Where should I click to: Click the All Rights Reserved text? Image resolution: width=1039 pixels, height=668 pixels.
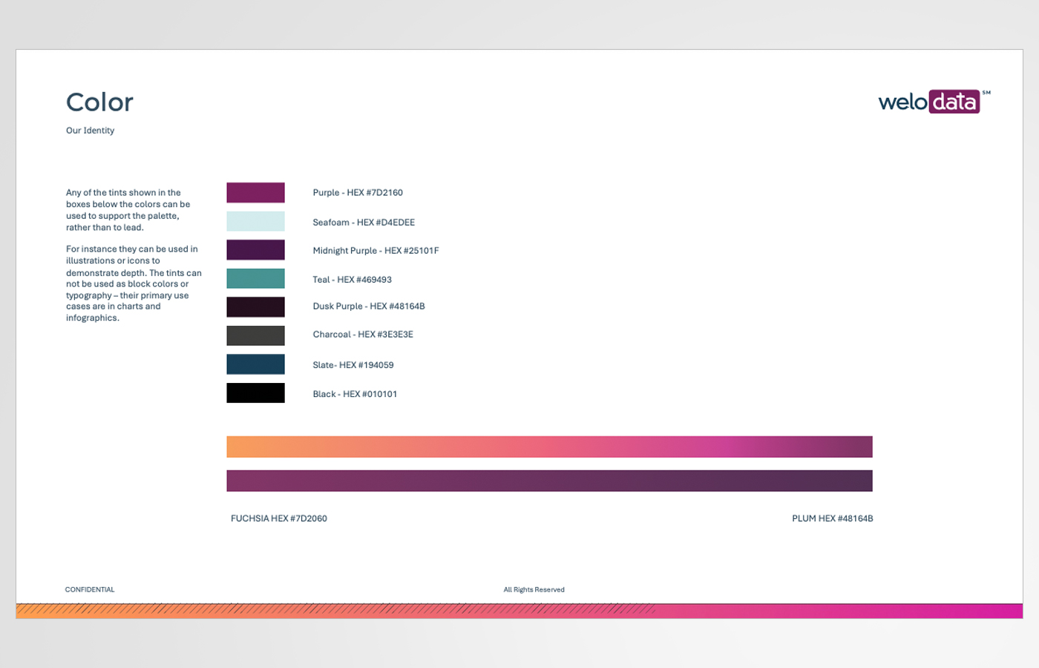click(x=534, y=589)
